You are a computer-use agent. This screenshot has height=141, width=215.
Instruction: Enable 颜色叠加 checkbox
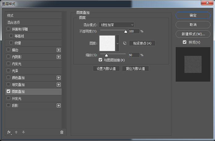pos(9,78)
